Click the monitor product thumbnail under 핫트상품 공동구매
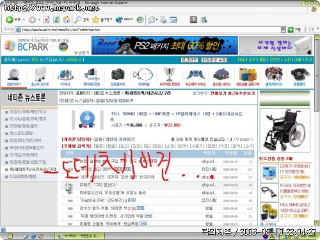Viewport: 320px width, 240px height. pos(269,173)
